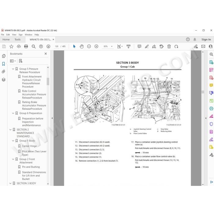The image size is (214, 214).
Task: Close the WNHK70-EN-00(1) document tab
Action: click(53, 39)
